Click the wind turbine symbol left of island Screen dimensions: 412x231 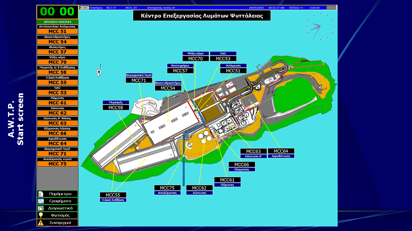pyautogui.click(x=99, y=71)
